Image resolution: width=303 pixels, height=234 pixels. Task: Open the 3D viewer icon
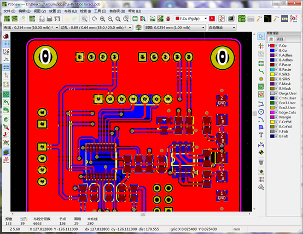pos(231,19)
